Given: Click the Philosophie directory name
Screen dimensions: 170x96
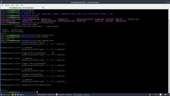Looking at the screenshot, I should [x=94, y=14].
